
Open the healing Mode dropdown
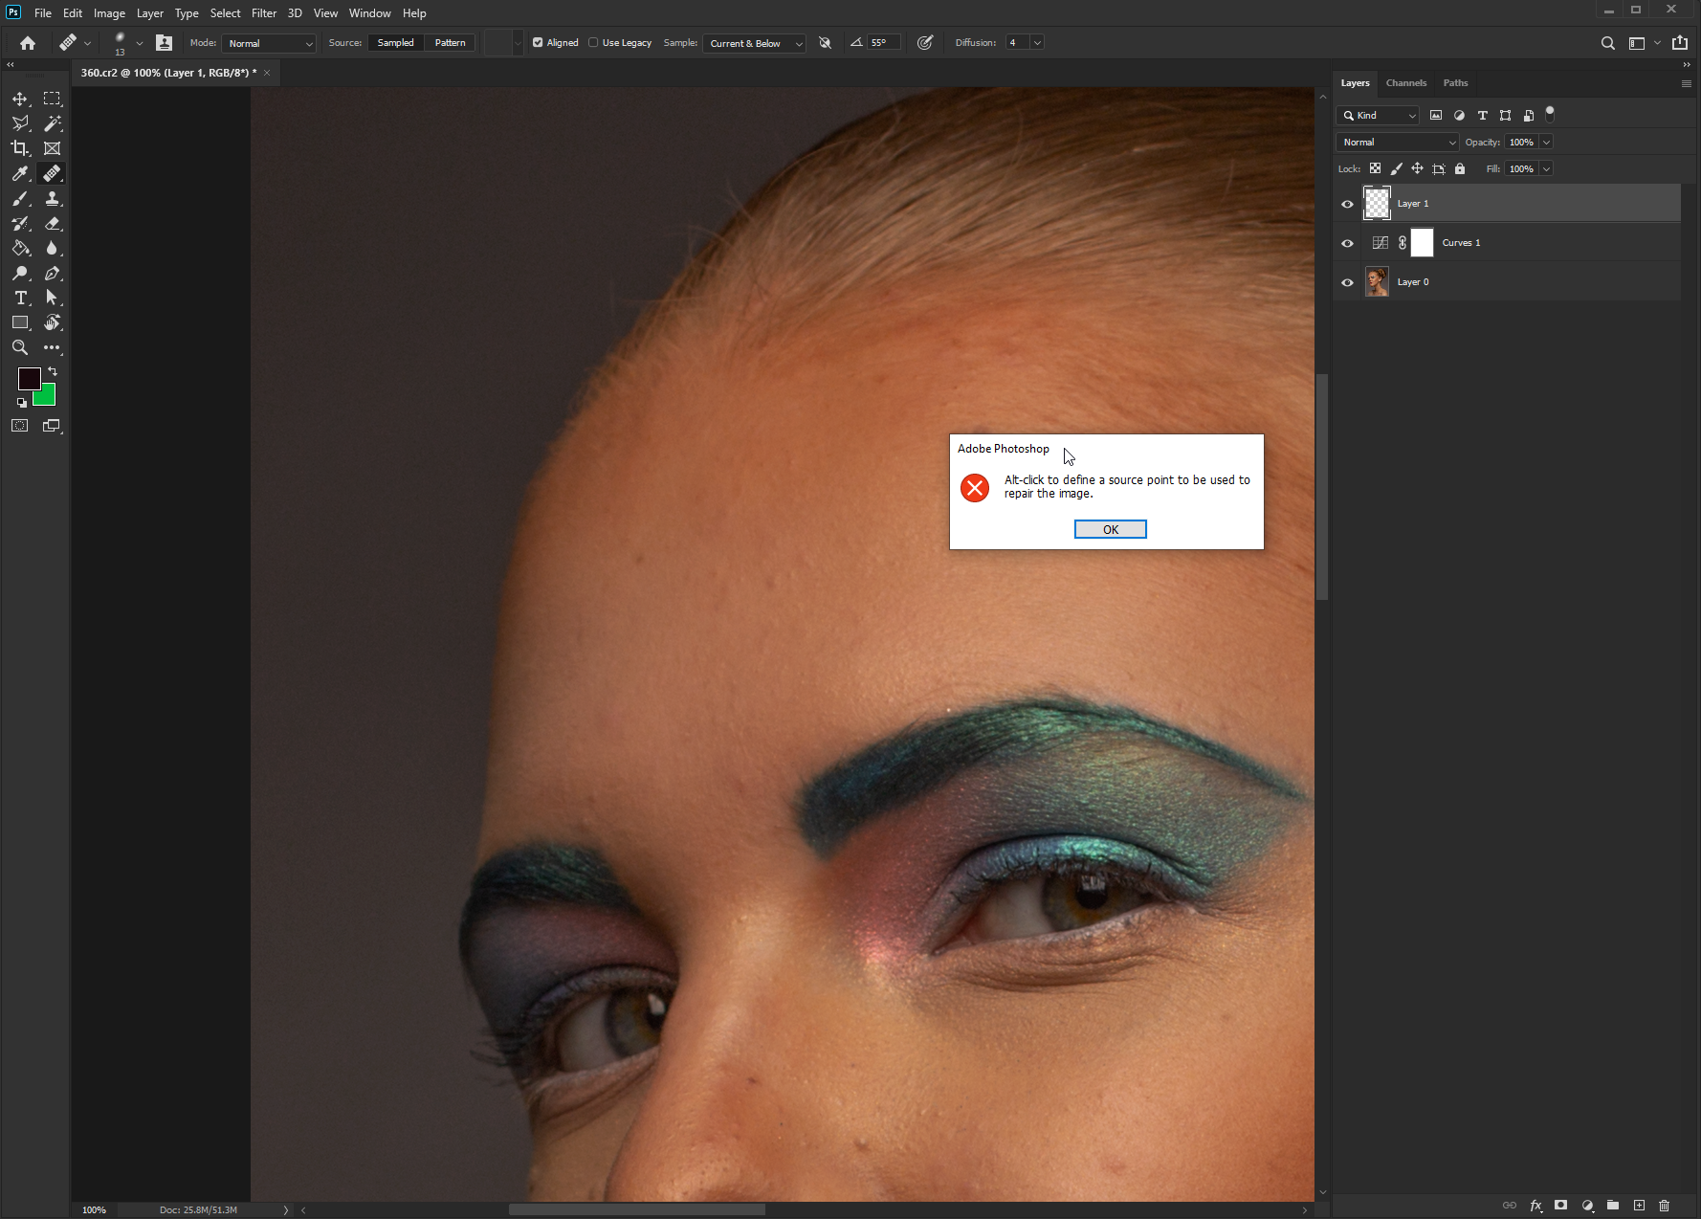269,43
